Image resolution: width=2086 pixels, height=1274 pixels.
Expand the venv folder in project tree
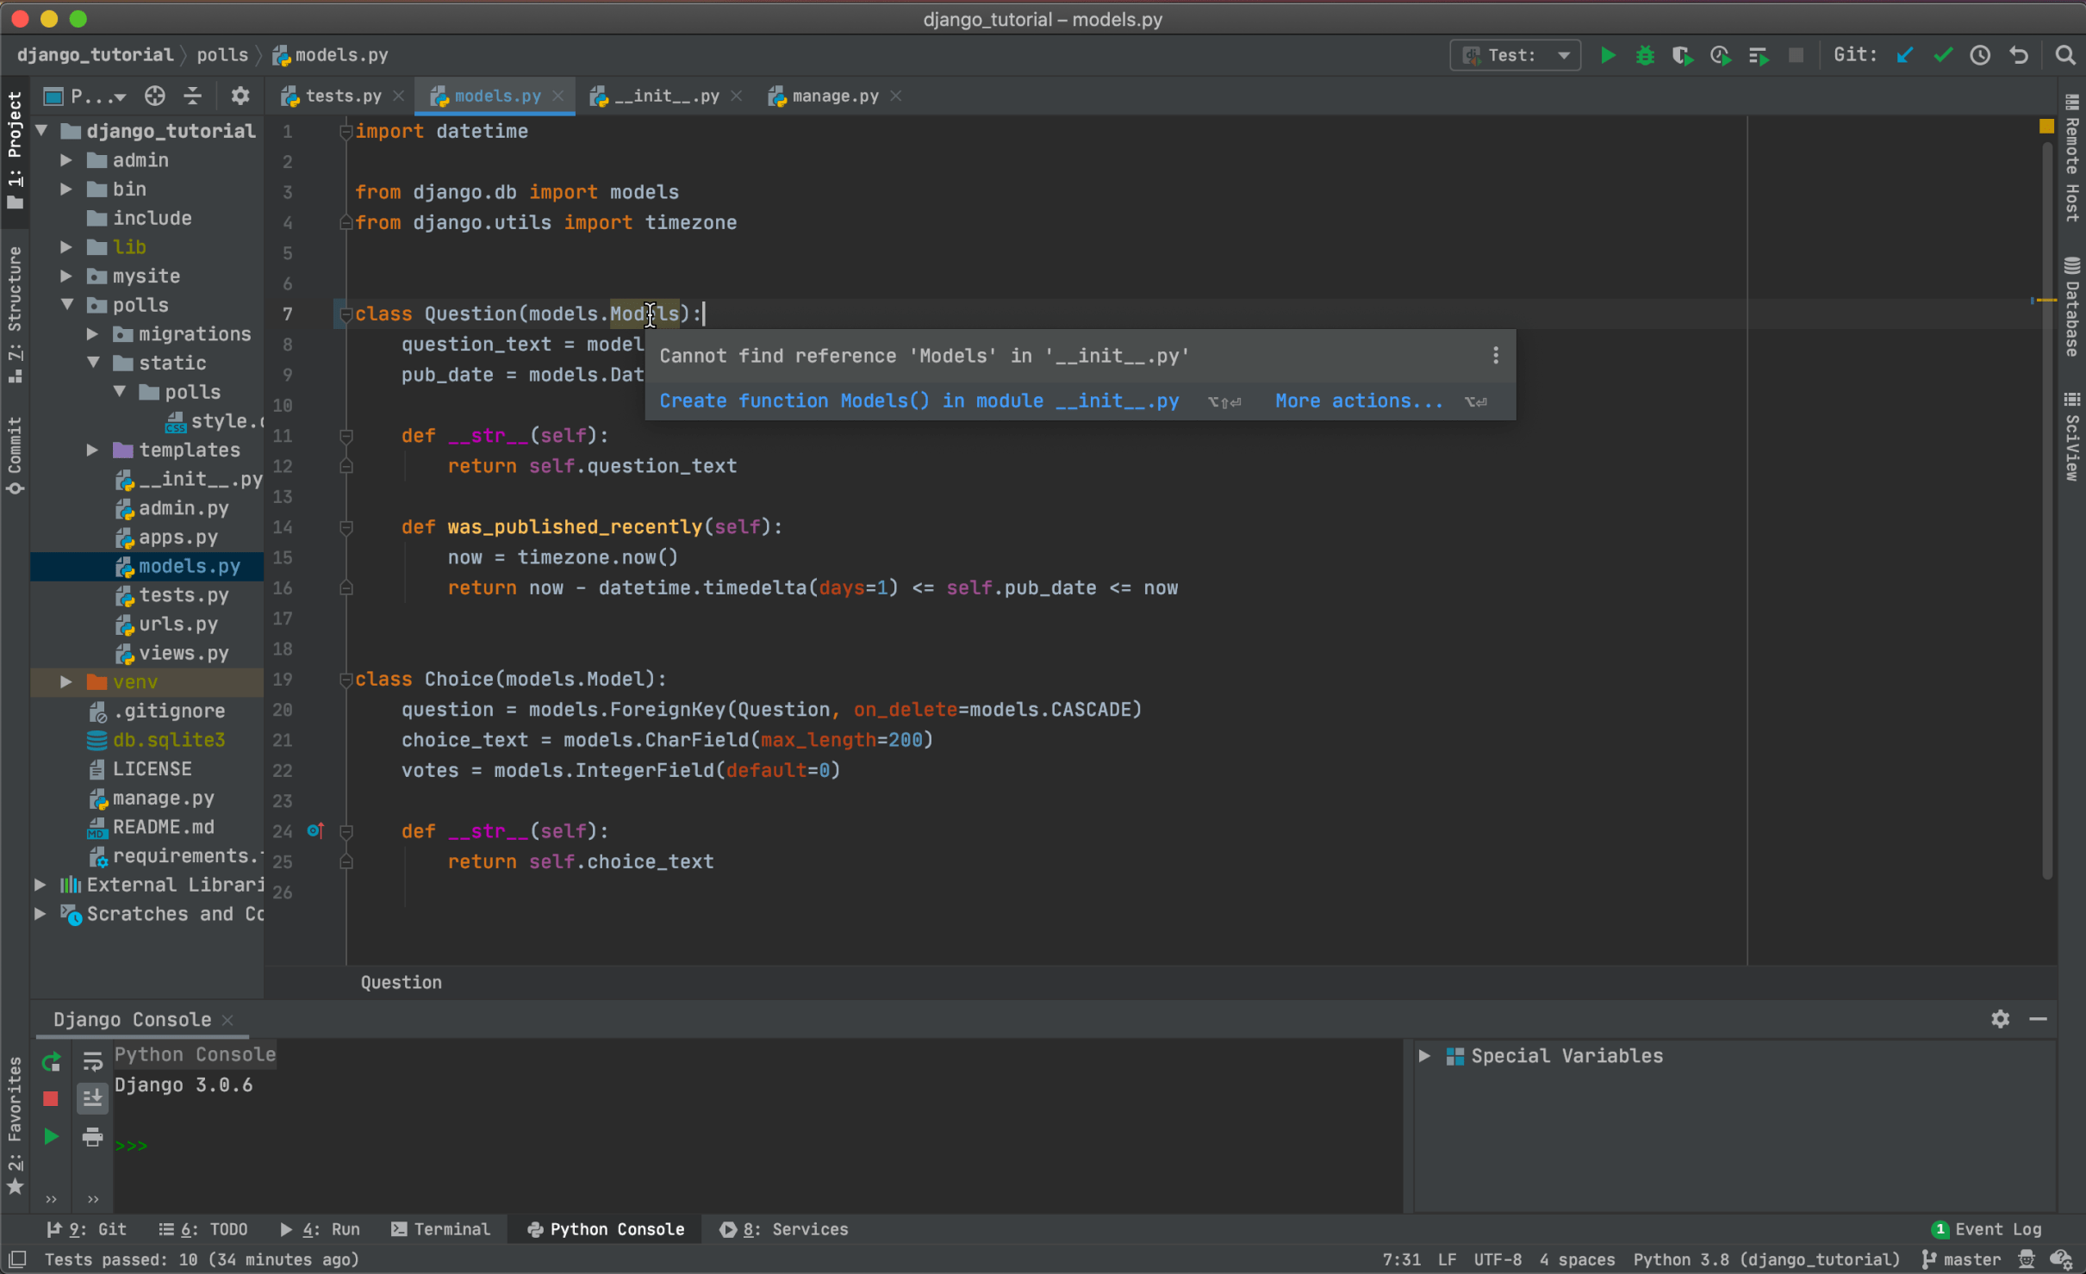[64, 681]
